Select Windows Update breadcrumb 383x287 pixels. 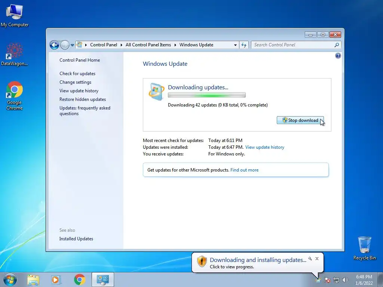[x=196, y=45]
